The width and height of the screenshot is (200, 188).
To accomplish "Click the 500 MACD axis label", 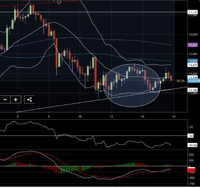I will click(x=191, y=155).
